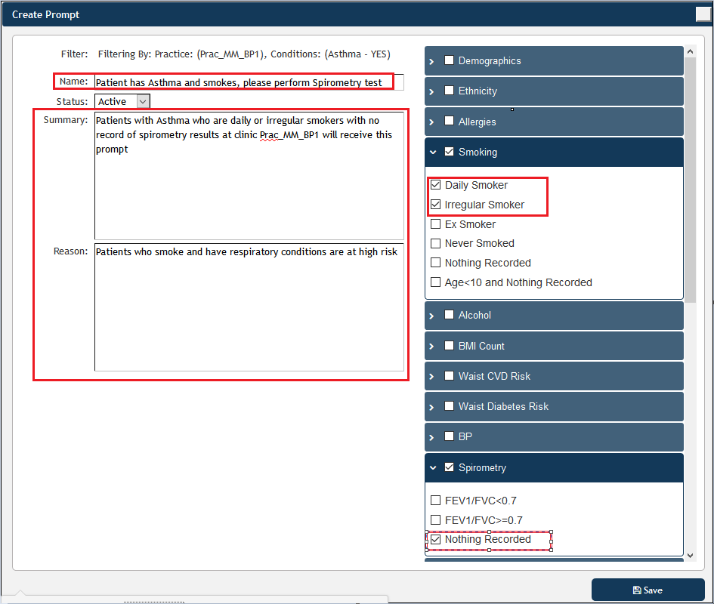This screenshot has height=604, width=714.
Task: Tick the Waist Diabetes Risk checkbox
Action: 449,406
